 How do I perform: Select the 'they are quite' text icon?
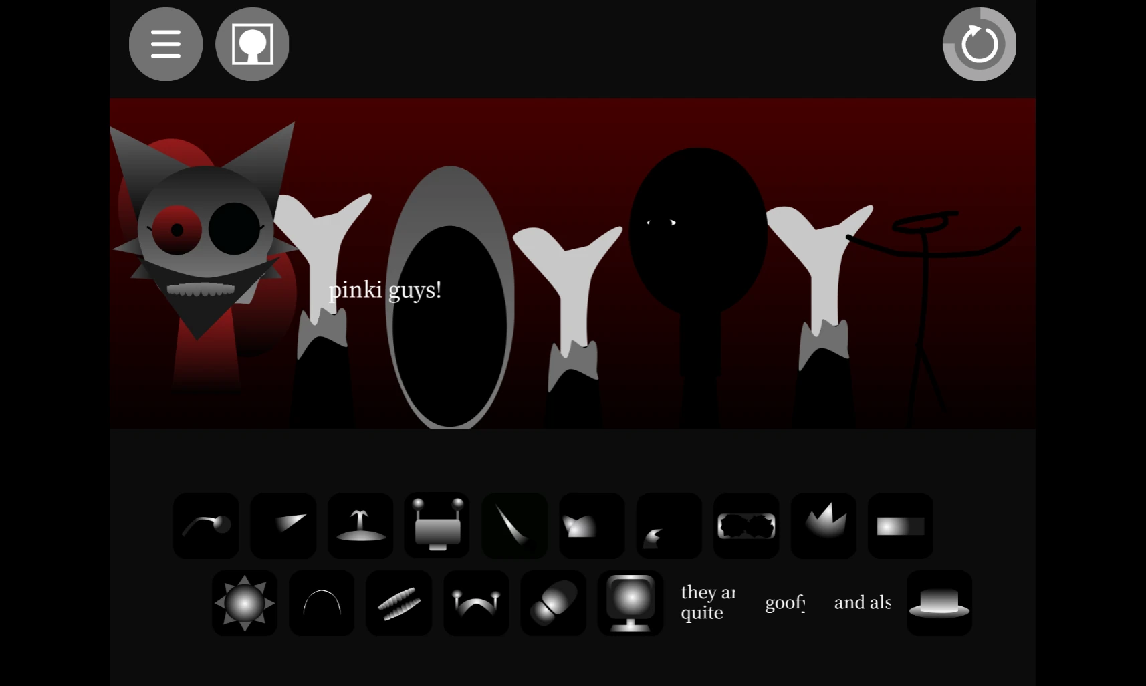click(x=707, y=602)
